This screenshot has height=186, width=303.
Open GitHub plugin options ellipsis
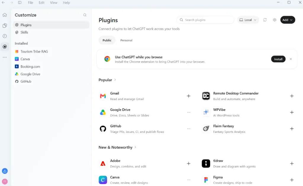tap(188, 129)
